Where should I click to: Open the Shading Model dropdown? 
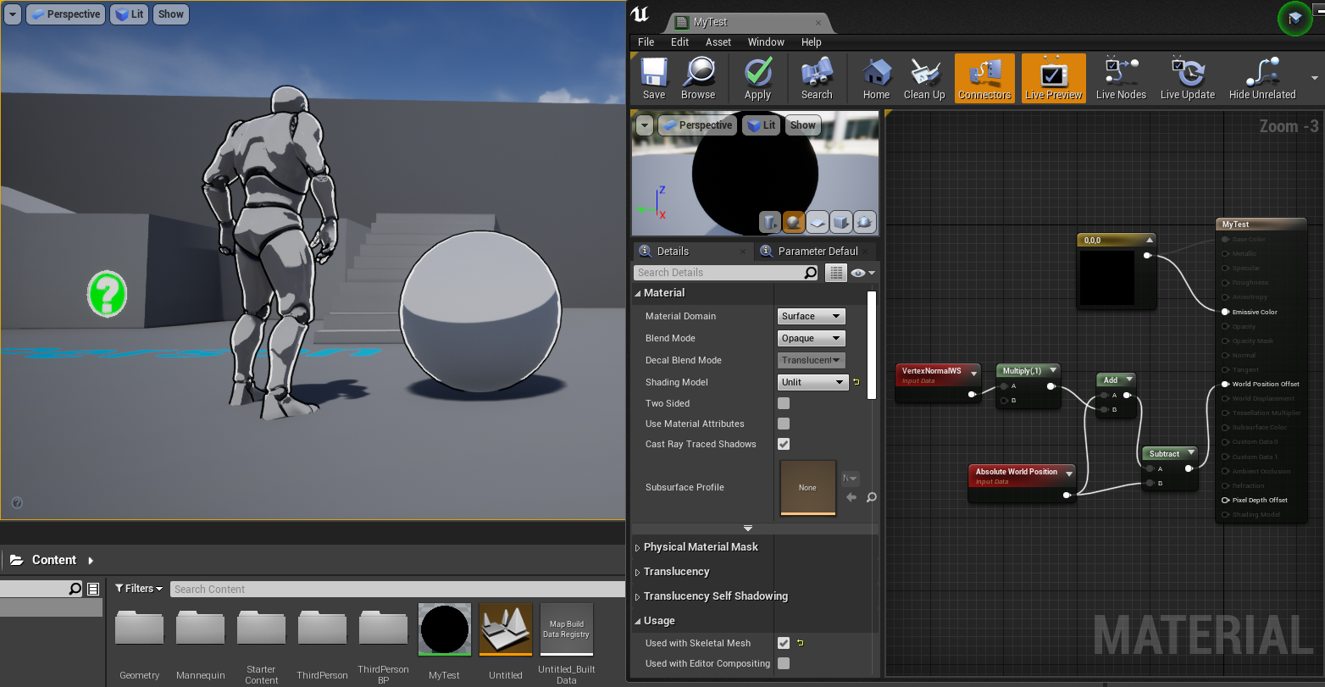[x=812, y=382]
